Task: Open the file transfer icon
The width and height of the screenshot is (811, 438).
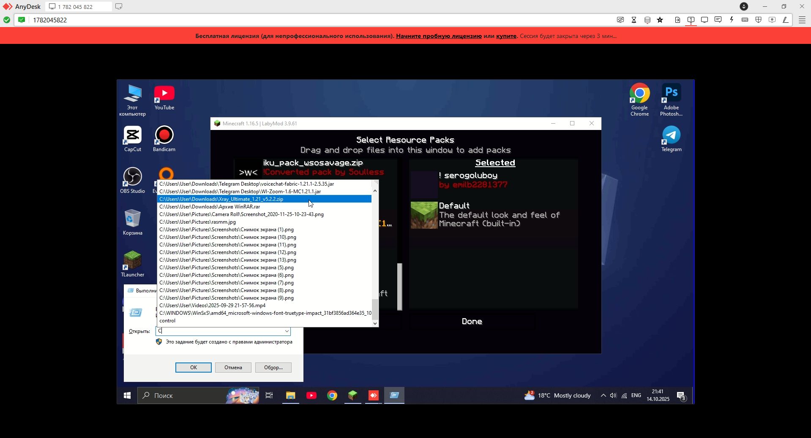Action: (677, 20)
